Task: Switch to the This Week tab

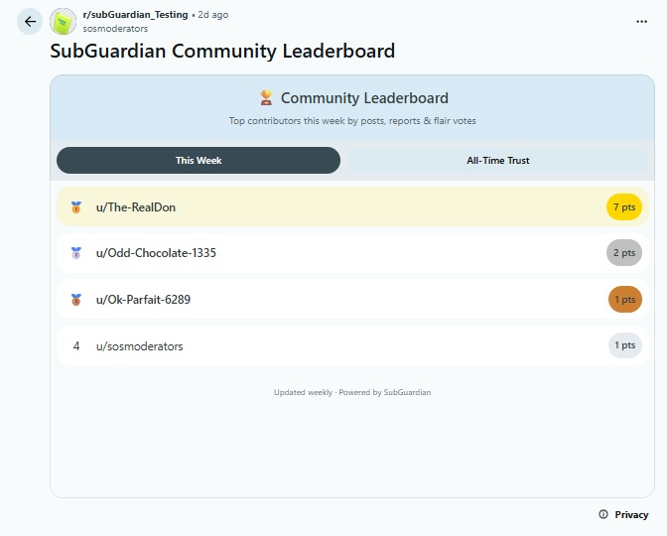Action: tap(199, 161)
